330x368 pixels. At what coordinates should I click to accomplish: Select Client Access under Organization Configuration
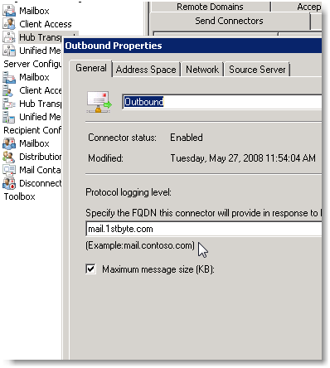46,24
